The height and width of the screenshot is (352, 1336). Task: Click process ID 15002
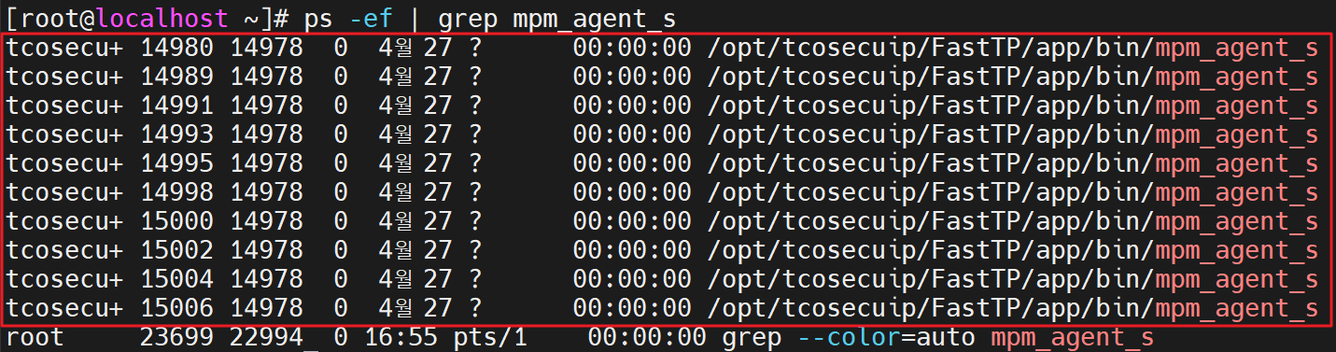[x=176, y=250]
